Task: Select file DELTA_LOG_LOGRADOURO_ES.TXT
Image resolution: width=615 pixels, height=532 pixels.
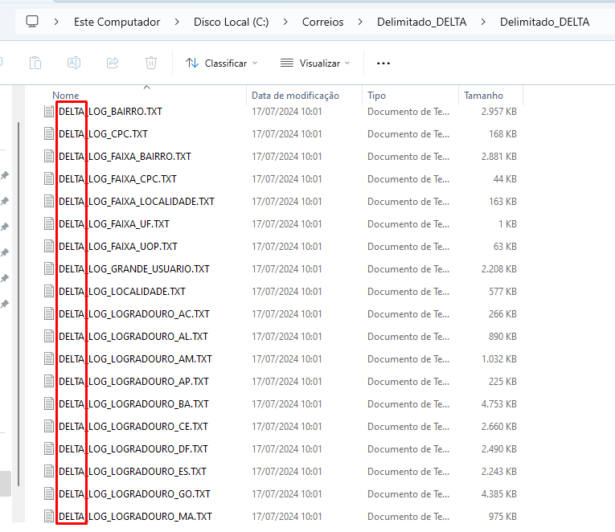Action: (x=133, y=471)
